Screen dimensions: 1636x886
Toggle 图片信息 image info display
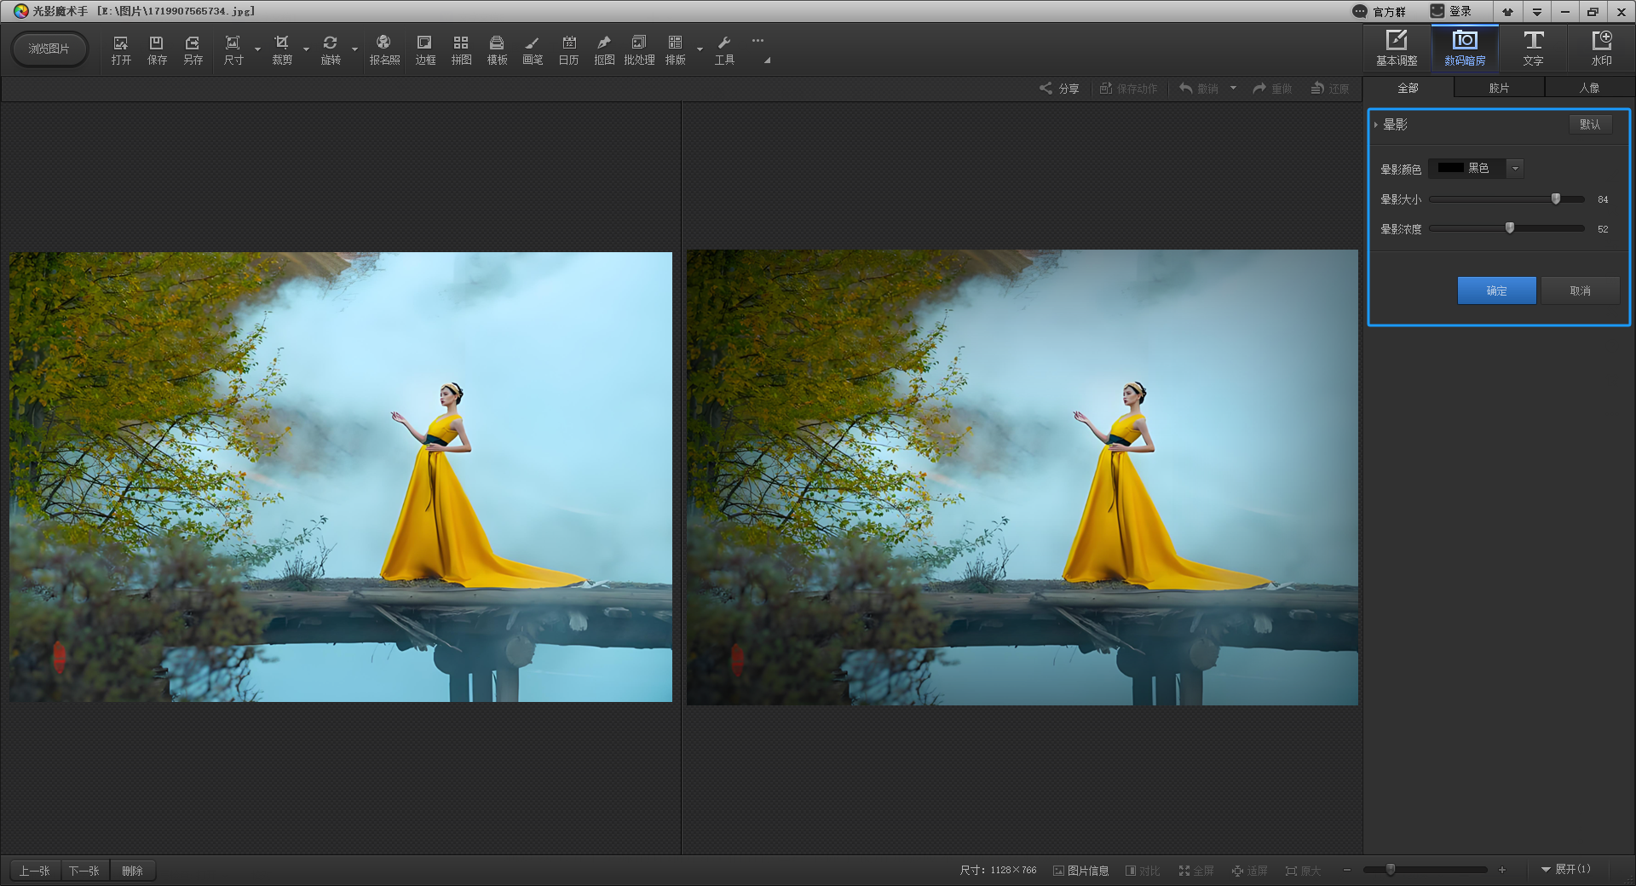(1080, 870)
